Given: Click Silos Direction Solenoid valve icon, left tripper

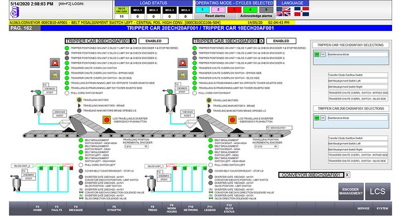Looking at the screenshot, I should (81, 198).
